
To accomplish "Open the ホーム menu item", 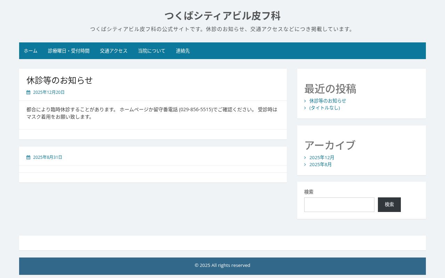I will (x=31, y=51).
